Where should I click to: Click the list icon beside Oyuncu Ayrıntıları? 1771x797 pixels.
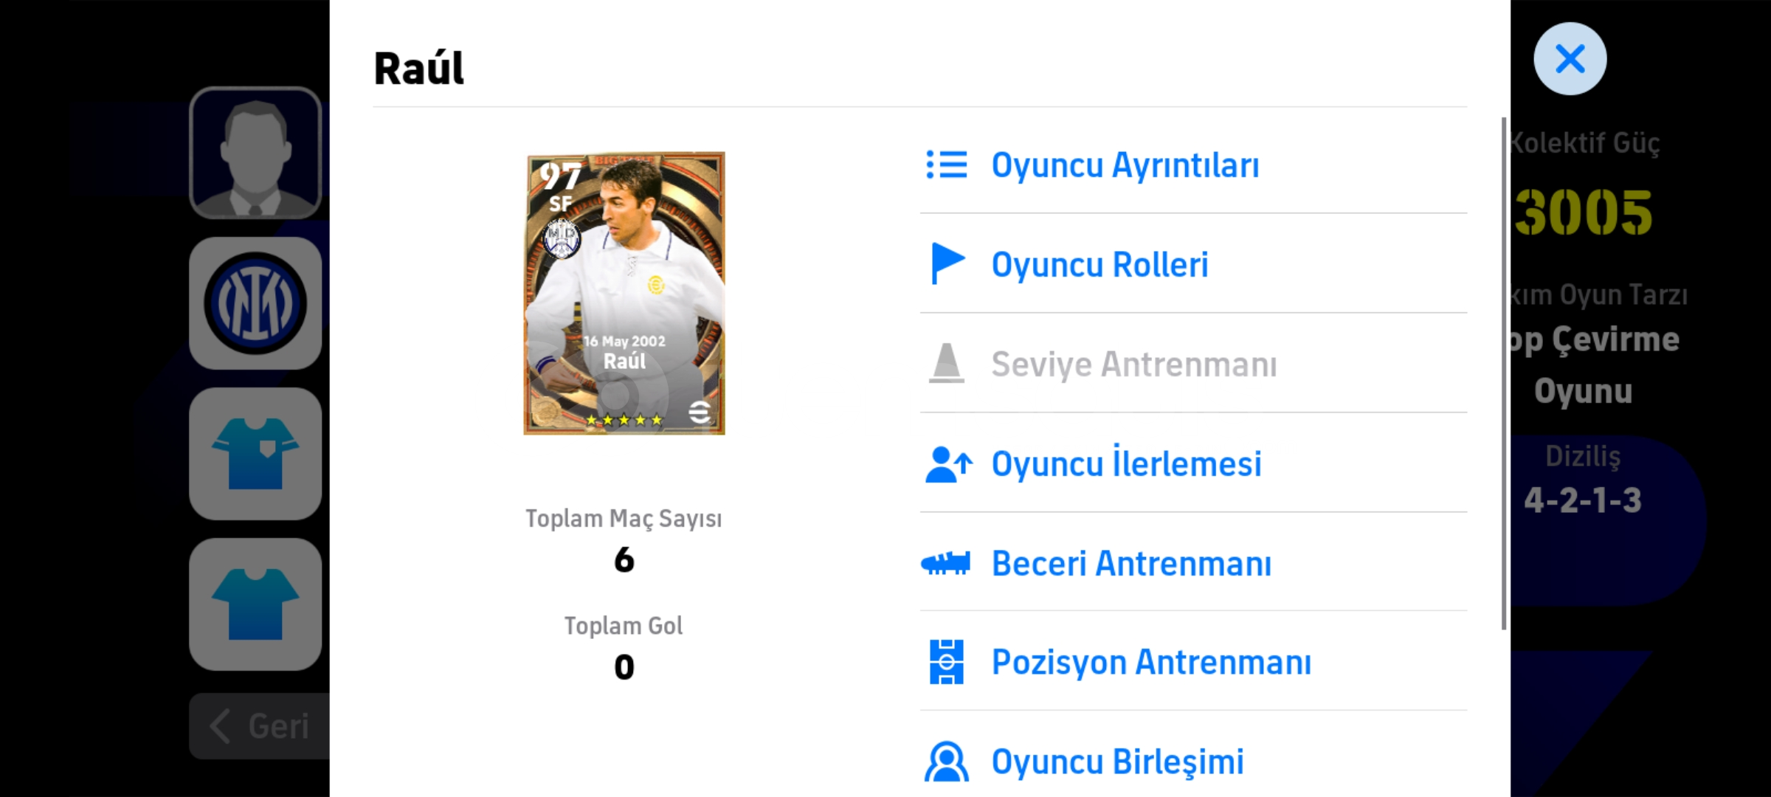pyautogui.click(x=947, y=165)
